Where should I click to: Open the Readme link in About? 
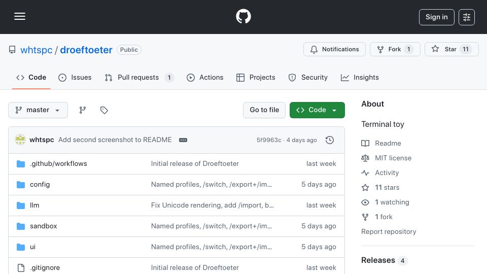(388, 143)
